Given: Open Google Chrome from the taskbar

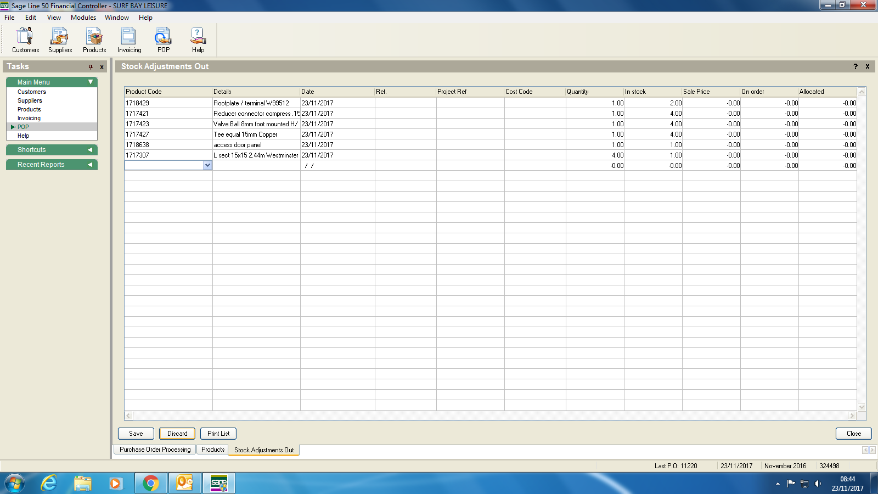Looking at the screenshot, I should [150, 483].
